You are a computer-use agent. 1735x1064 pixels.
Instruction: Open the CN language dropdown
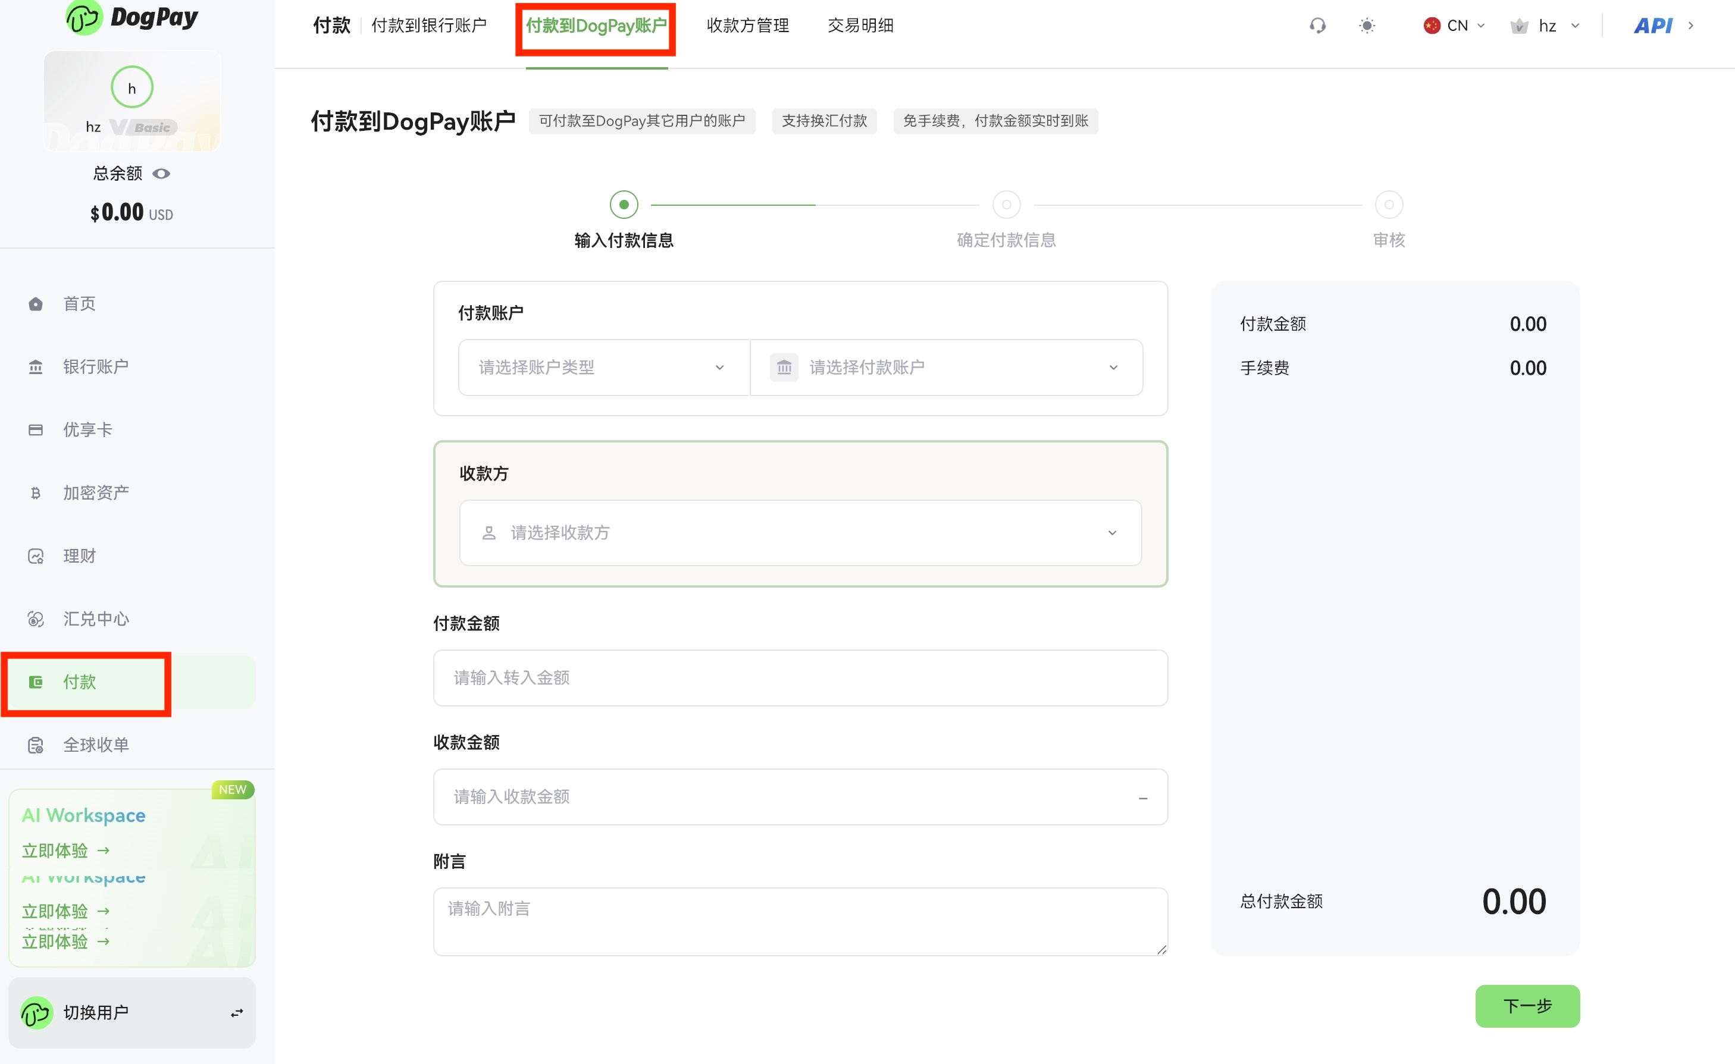coord(1455,26)
